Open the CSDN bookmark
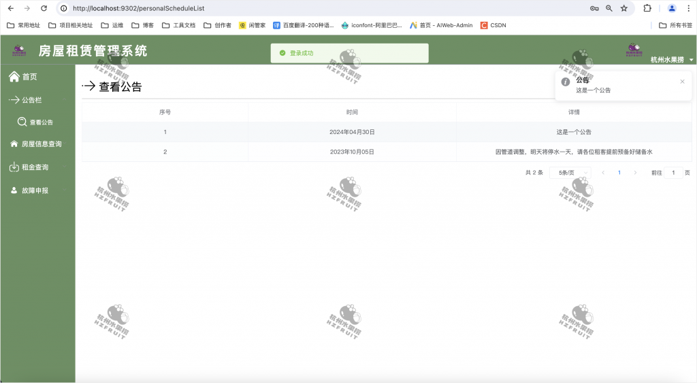The height and width of the screenshot is (383, 697). coord(493,25)
